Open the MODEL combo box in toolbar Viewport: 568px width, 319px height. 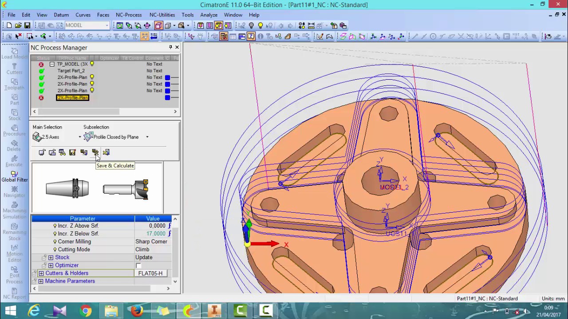(x=87, y=25)
